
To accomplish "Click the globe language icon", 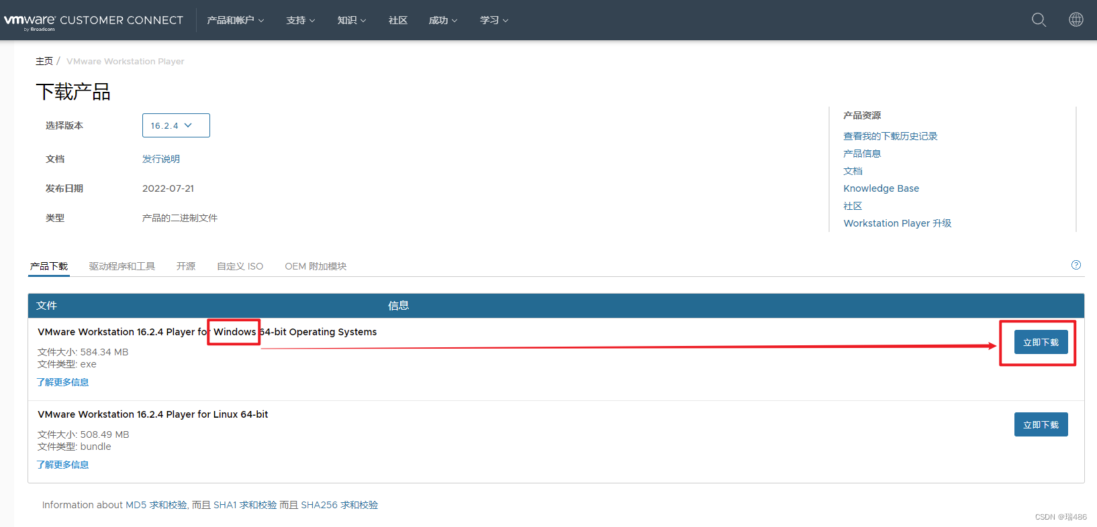I will pyautogui.click(x=1076, y=19).
